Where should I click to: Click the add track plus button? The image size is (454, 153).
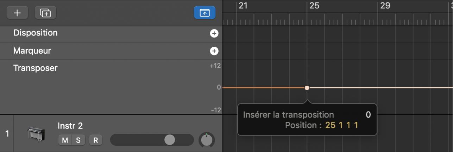17,13
